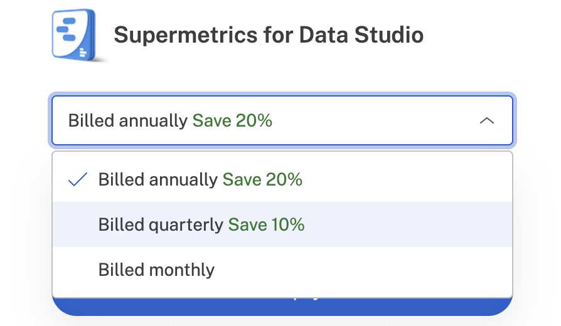Click the blue checkmark beside Billed annually
This screenshot has width=561, height=326.
(x=78, y=180)
